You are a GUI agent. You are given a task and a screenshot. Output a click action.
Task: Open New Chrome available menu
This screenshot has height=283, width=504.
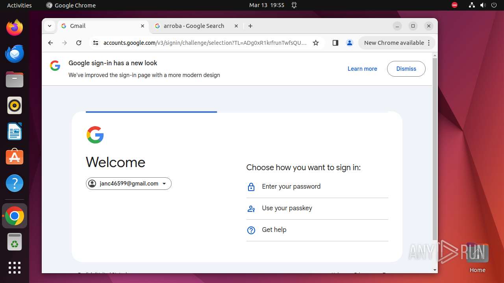[x=397, y=43]
